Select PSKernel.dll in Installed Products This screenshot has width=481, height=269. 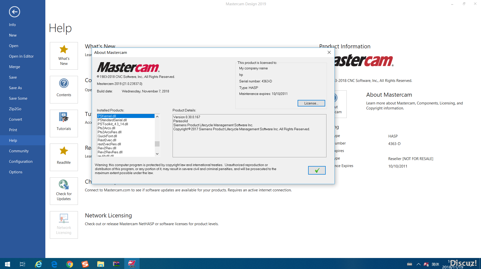click(126, 116)
